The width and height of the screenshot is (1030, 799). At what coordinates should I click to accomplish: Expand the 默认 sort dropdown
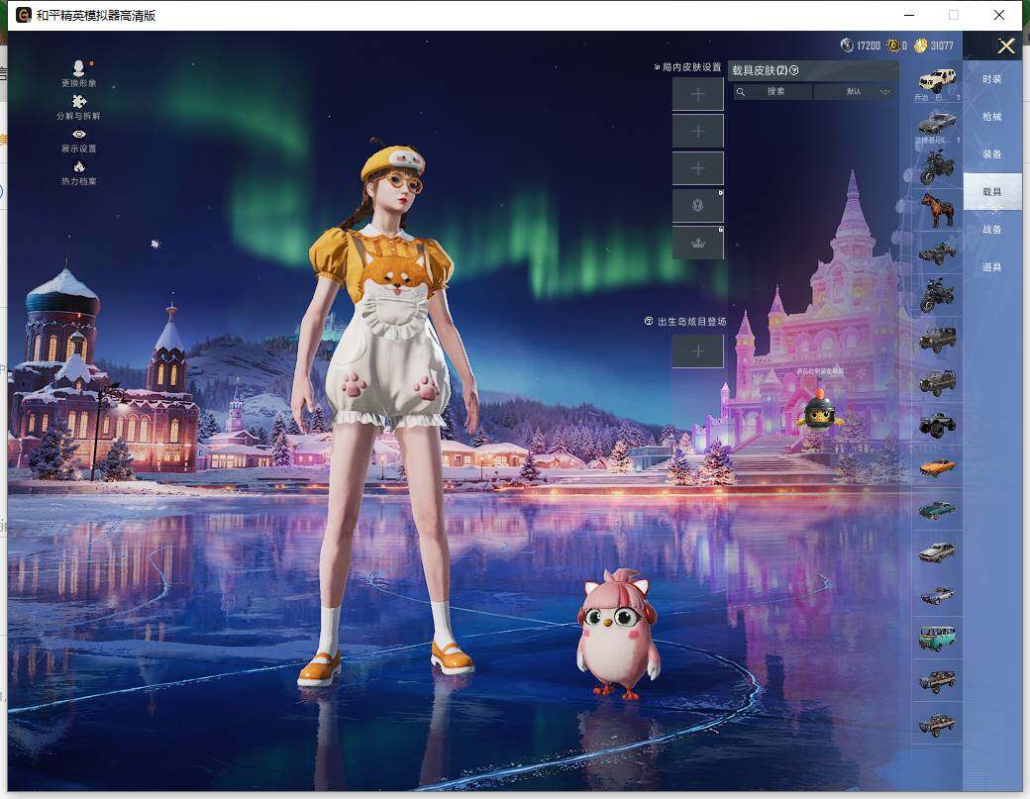click(856, 92)
